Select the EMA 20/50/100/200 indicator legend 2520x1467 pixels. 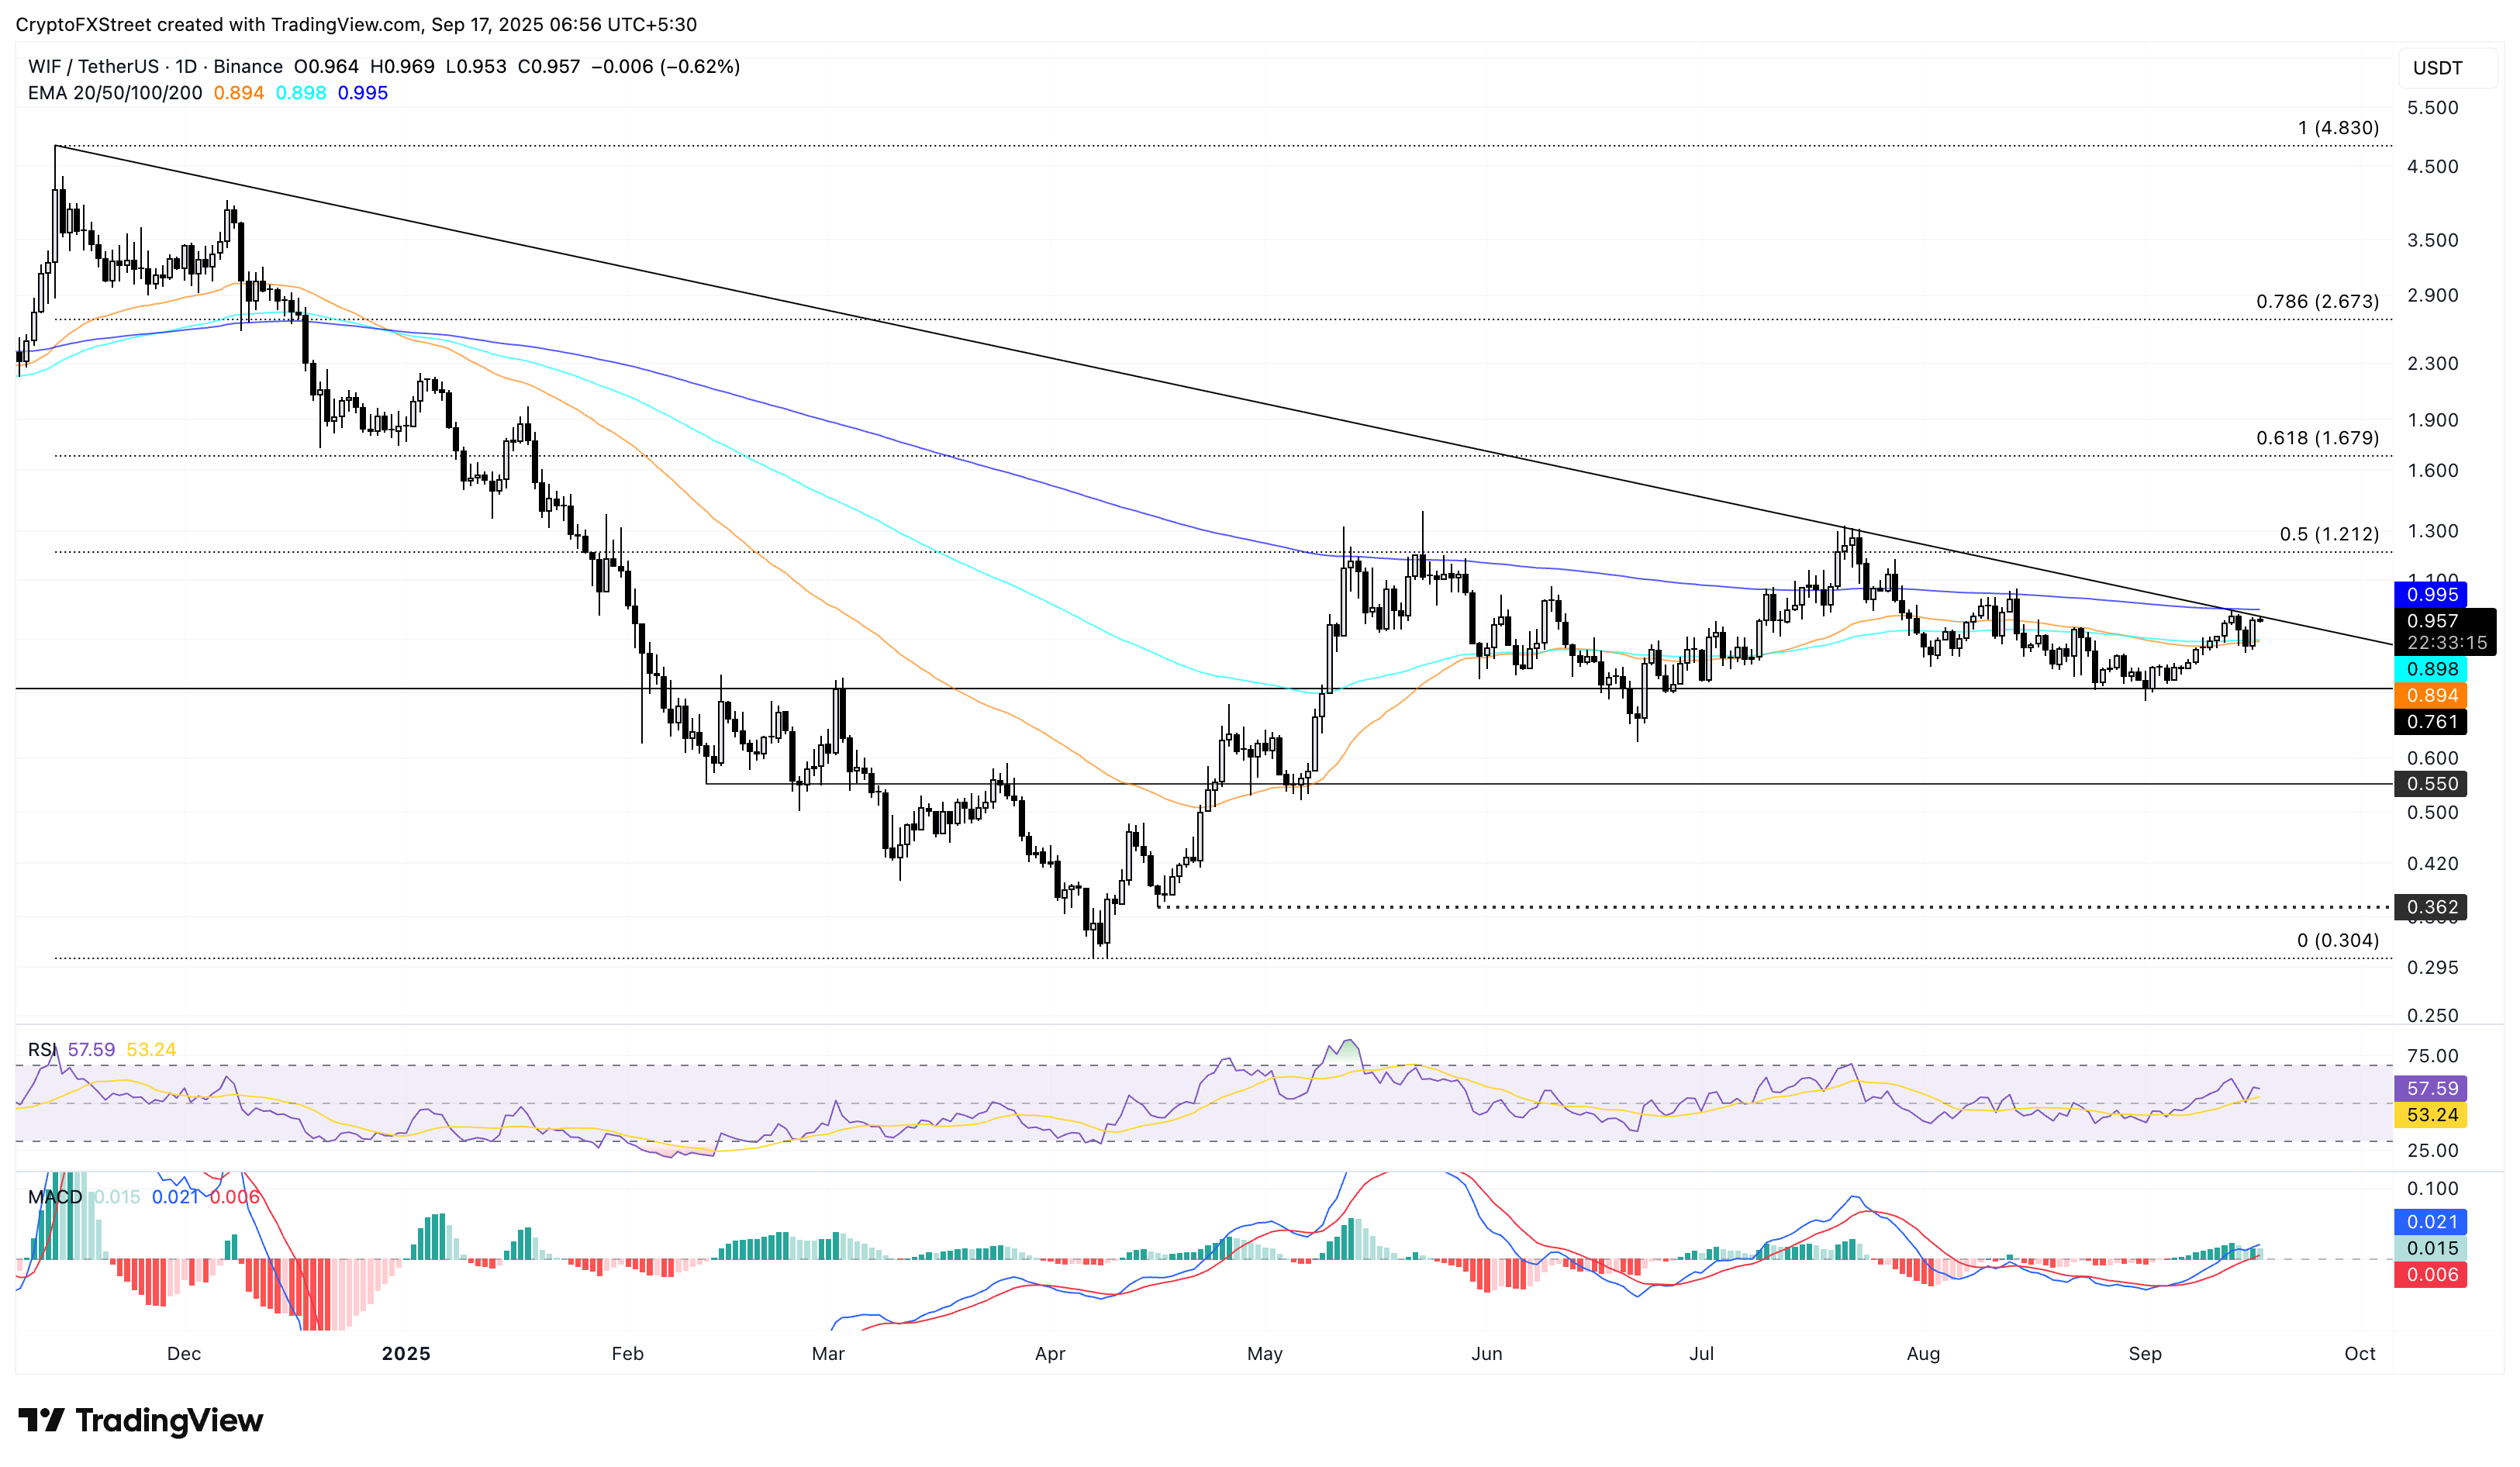tap(114, 93)
